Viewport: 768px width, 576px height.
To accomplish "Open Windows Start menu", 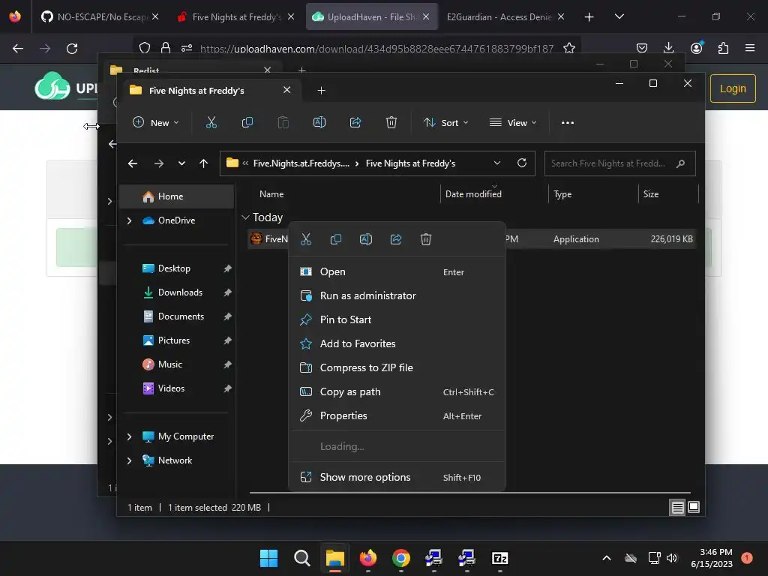I will 268,558.
